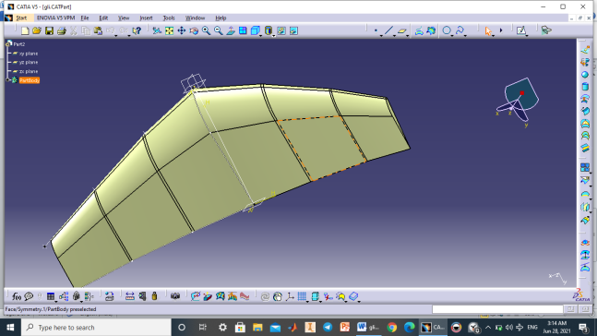597x336 pixels.
Task: Click the Select arrow tool
Action: tap(488, 30)
